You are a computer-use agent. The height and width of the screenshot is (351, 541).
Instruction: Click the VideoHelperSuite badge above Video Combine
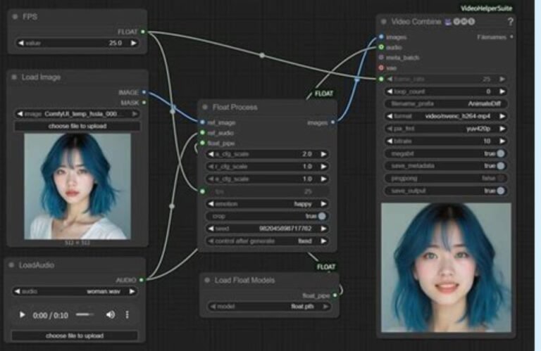486,8
